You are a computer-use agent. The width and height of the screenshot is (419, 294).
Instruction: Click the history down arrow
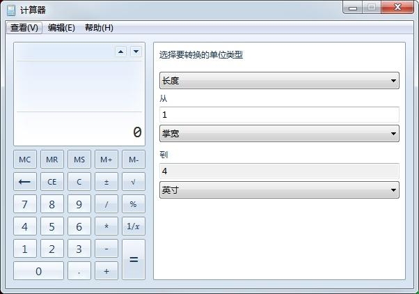pyautogui.click(x=136, y=52)
